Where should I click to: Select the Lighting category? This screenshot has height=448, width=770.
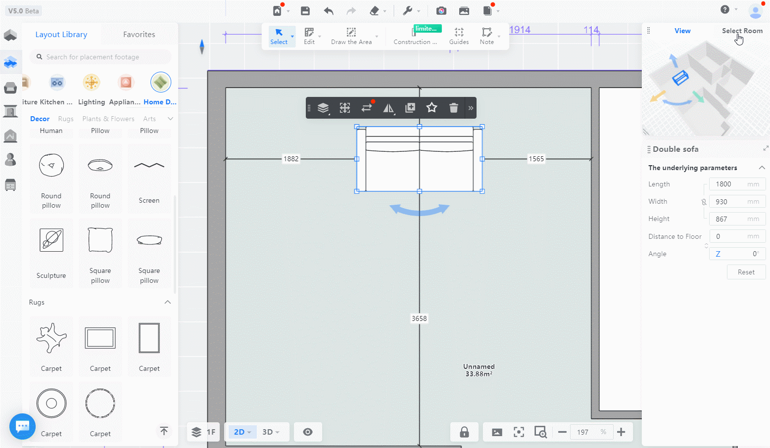92,89
